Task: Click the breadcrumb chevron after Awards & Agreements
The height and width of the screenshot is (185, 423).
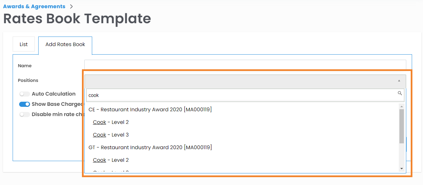Action: [71, 6]
